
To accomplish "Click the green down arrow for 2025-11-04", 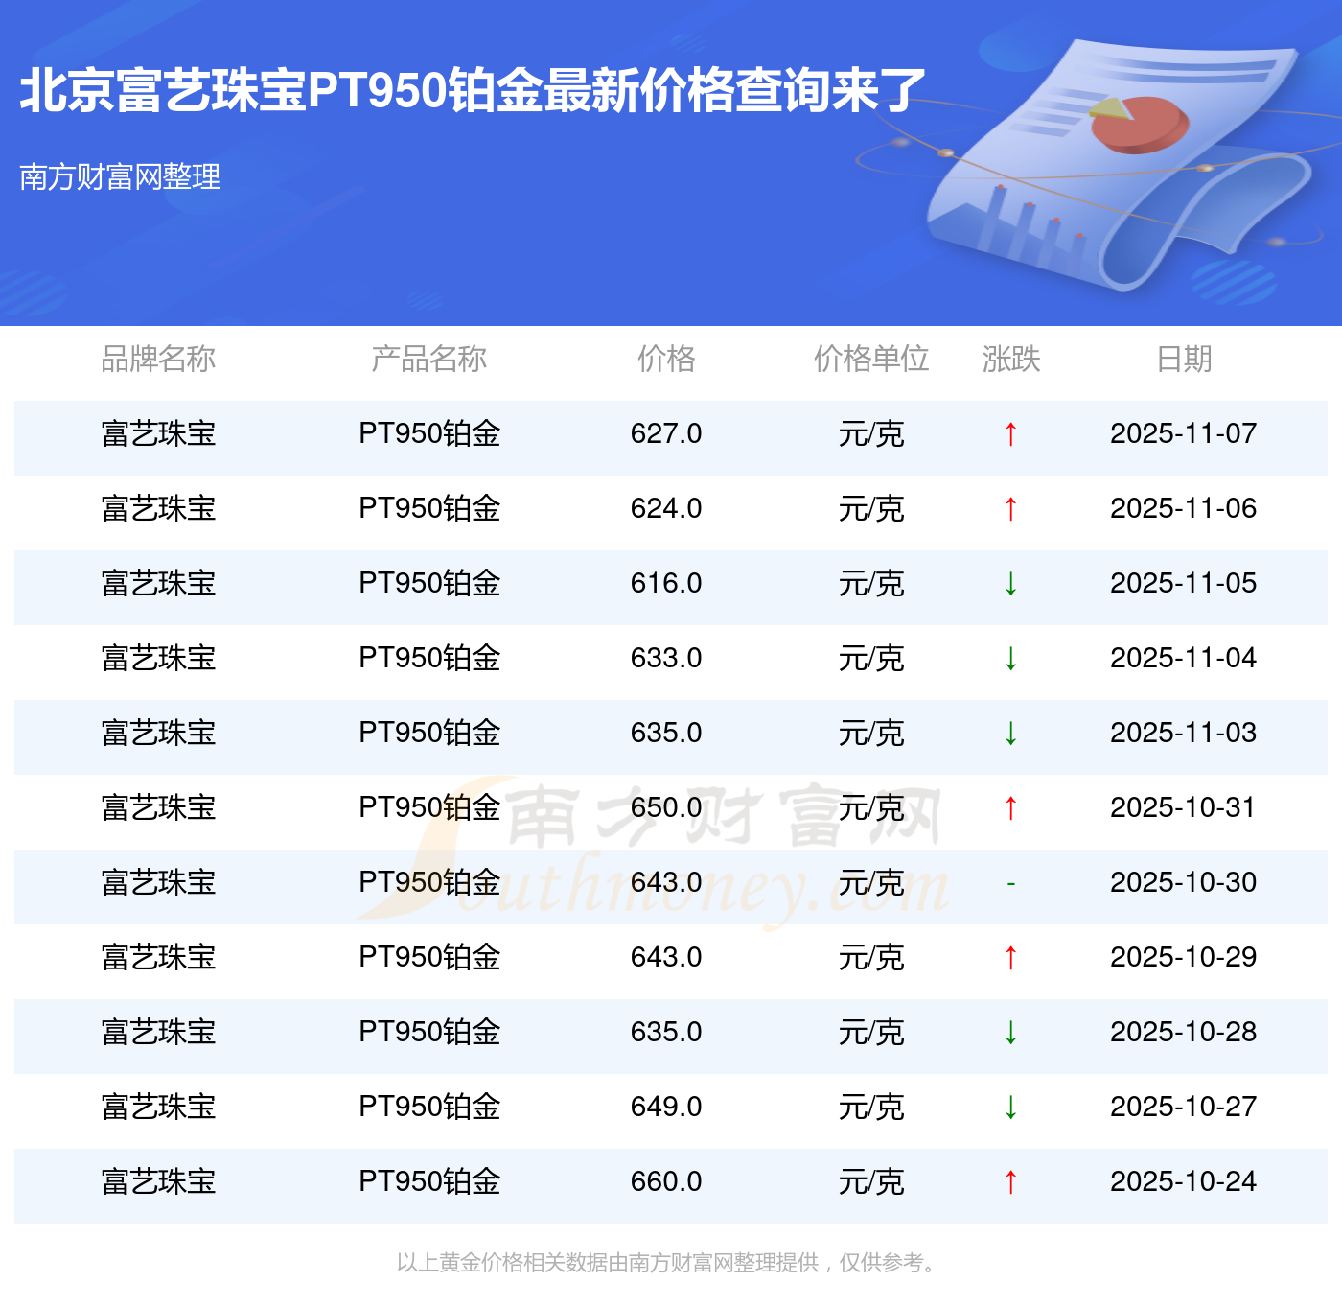I will click(1010, 659).
